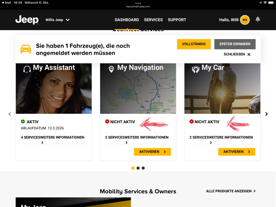Expand My Navigation 5 services information
This screenshot has height=207, width=276.
[x=137, y=139]
